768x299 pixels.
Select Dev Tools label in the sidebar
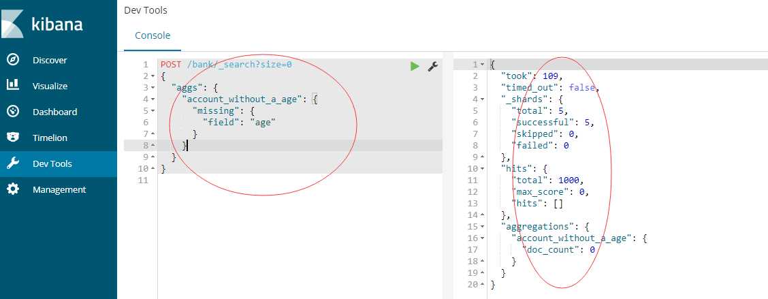coord(52,163)
